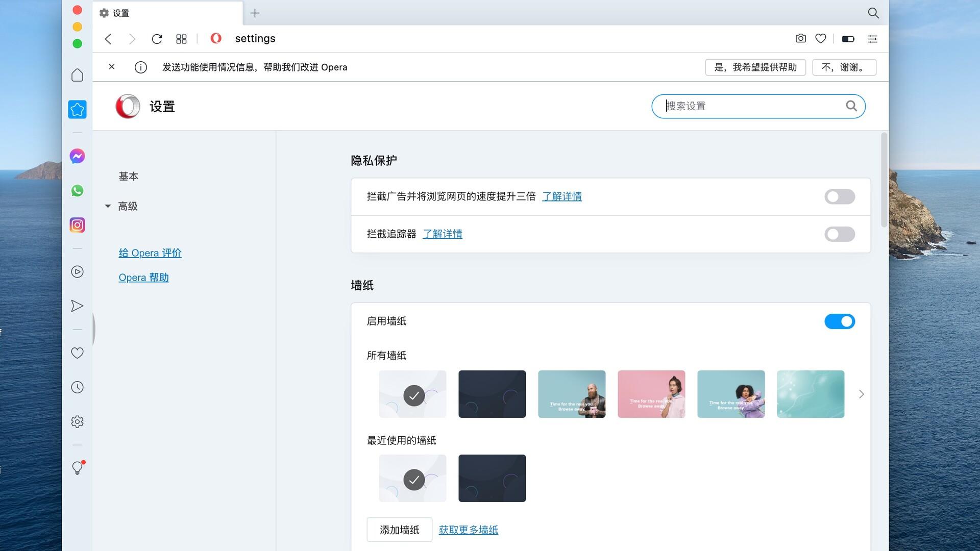Disable the 启用墙纸 wallpaper toggle
Image resolution: width=980 pixels, height=551 pixels.
coord(839,321)
